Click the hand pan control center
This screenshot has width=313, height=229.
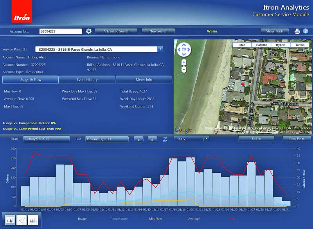click(x=184, y=49)
